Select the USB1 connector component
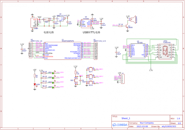 tap(35, 22)
